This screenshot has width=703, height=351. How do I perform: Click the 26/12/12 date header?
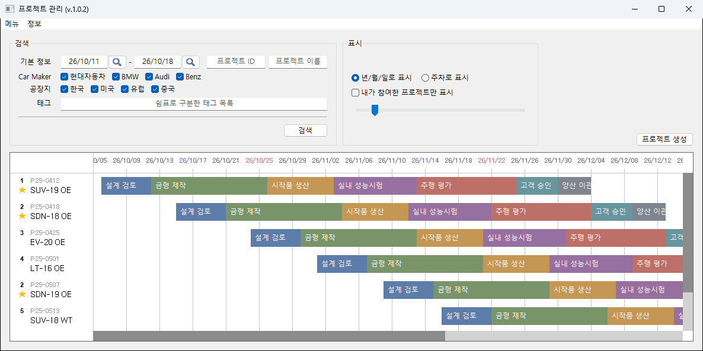(x=657, y=160)
